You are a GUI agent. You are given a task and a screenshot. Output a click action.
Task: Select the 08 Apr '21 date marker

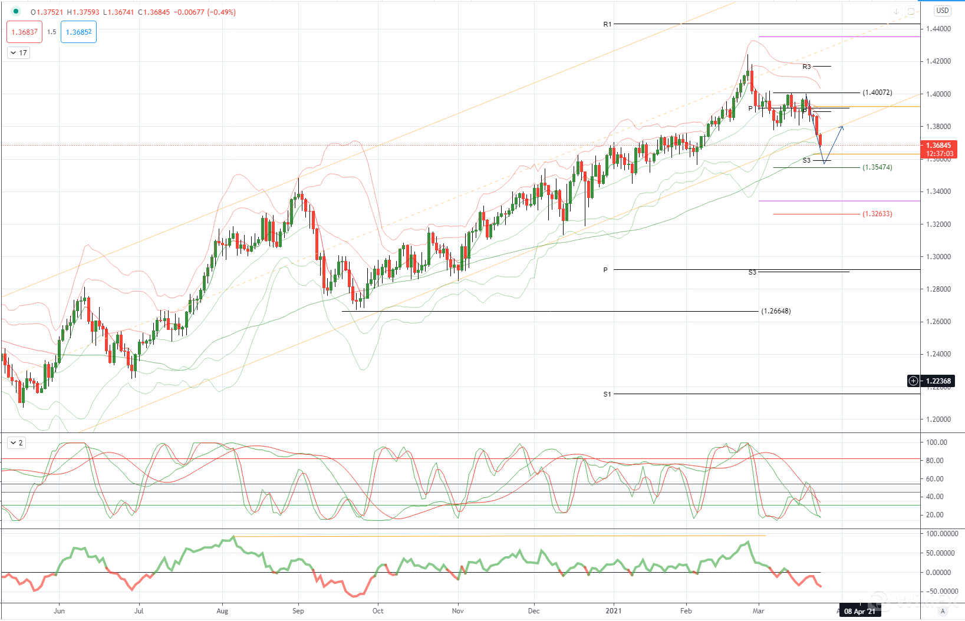(859, 612)
